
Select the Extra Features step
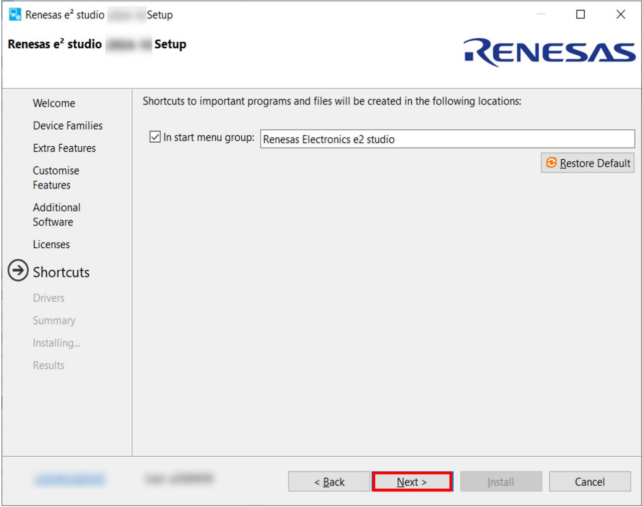click(x=64, y=148)
